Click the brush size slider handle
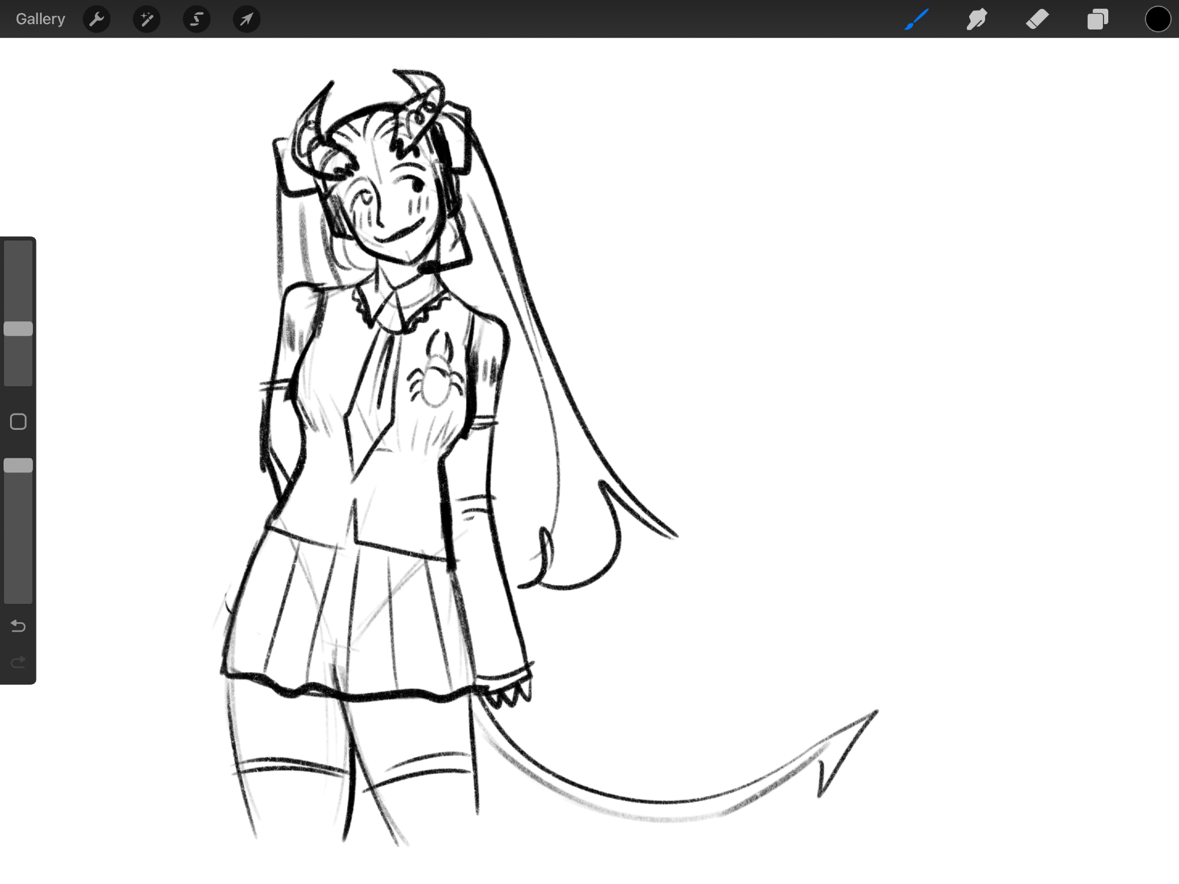This screenshot has height=884, width=1179. click(x=18, y=329)
